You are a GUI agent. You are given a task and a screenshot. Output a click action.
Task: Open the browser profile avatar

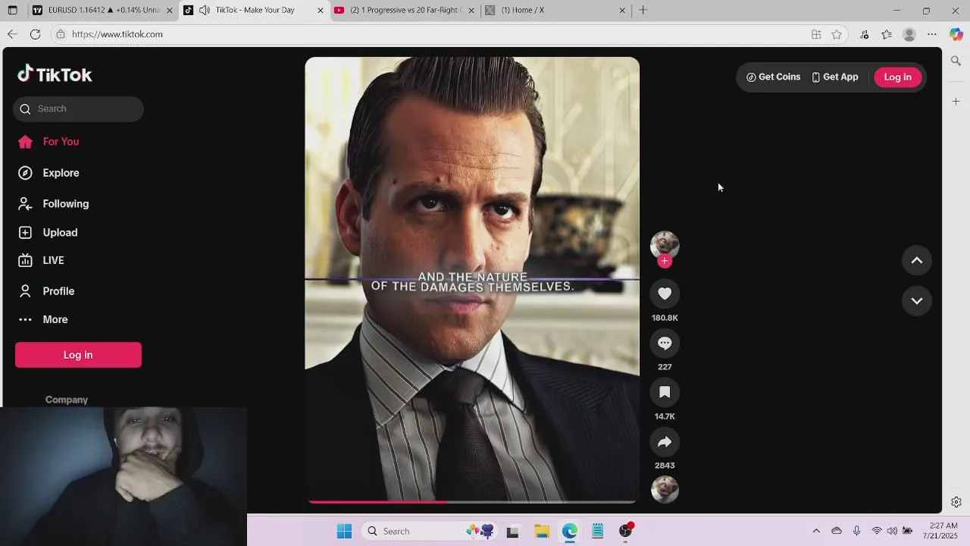coord(909,34)
